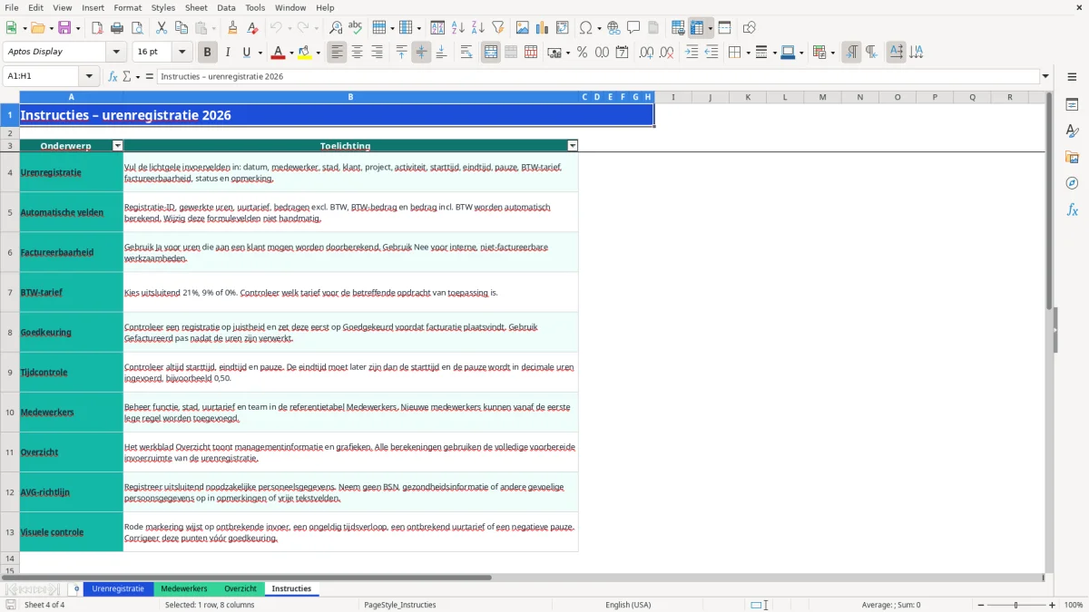Add decimal place icon
Image resolution: width=1089 pixels, height=612 pixels.
click(646, 53)
